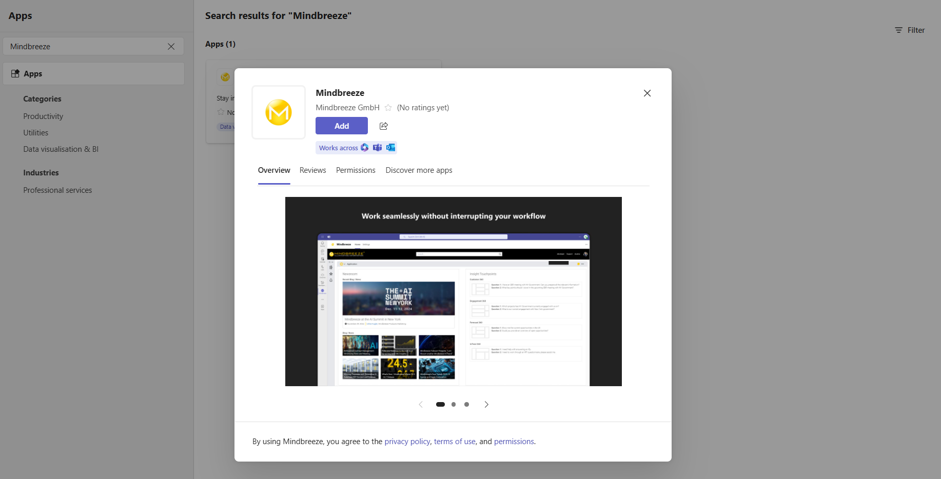Viewport: 941px width, 479px height.
Task: Select Data visualisation & BI category
Action: pos(61,149)
